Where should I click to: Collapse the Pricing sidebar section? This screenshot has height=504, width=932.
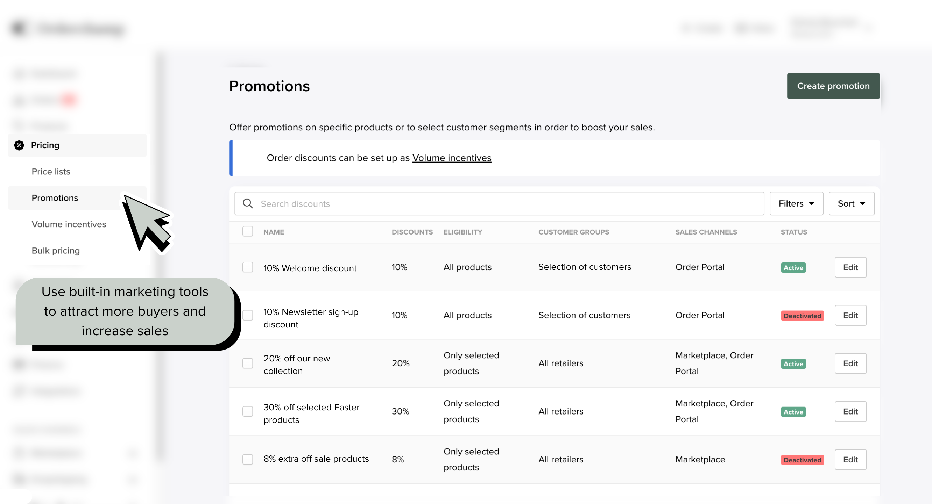click(77, 145)
